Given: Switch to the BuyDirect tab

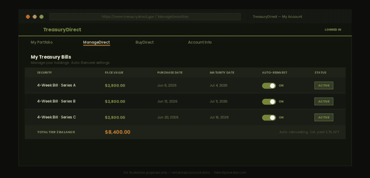Looking at the screenshot, I should [145, 42].
